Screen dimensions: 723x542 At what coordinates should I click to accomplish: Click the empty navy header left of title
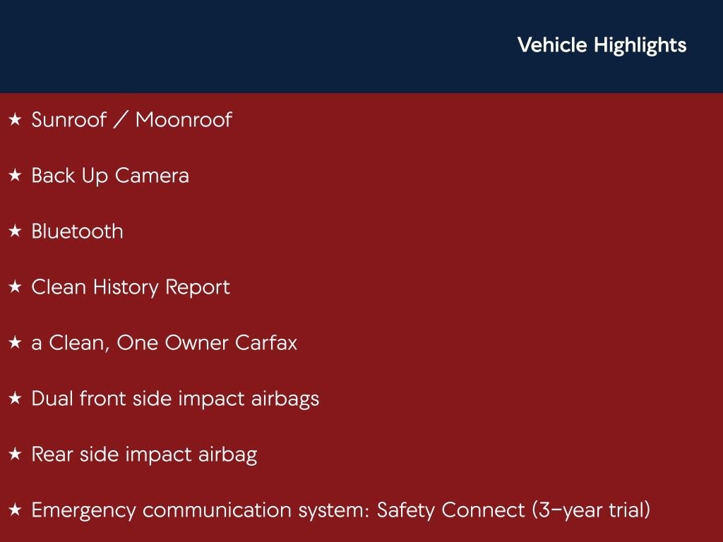[x=247, y=45]
